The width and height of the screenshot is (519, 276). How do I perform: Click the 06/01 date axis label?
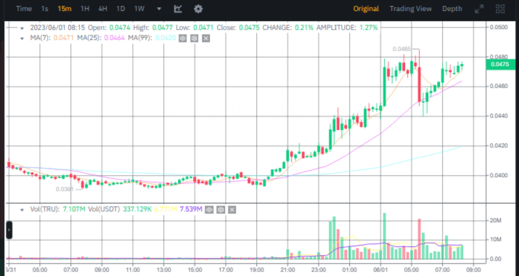[381, 269]
